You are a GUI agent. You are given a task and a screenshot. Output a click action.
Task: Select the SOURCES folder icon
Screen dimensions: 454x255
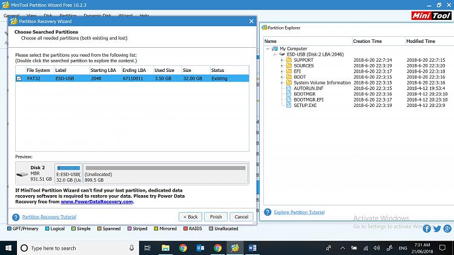tap(289, 66)
